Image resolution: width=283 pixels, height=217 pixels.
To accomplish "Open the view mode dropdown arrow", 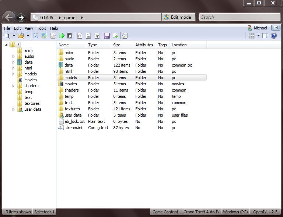I will click(258, 36).
